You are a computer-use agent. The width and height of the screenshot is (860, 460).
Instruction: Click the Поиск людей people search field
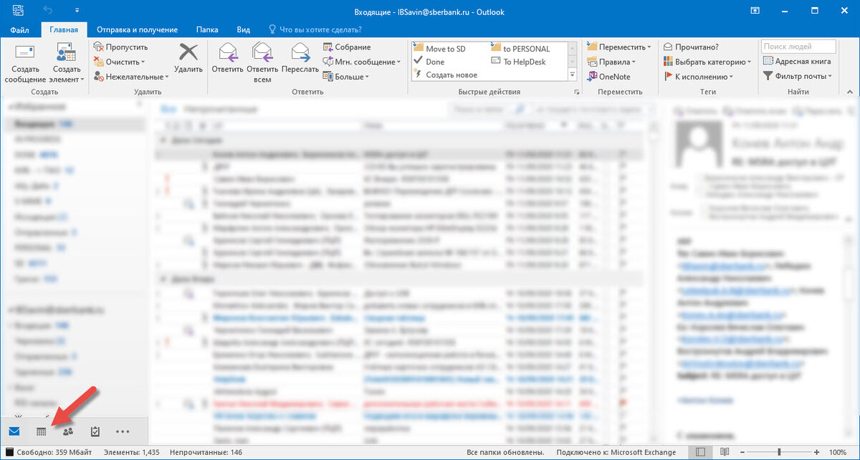(x=798, y=47)
